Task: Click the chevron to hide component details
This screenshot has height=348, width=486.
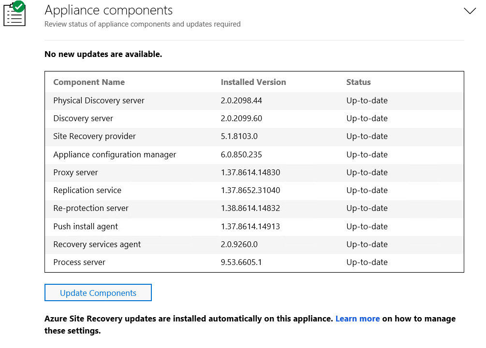Action: click(470, 11)
